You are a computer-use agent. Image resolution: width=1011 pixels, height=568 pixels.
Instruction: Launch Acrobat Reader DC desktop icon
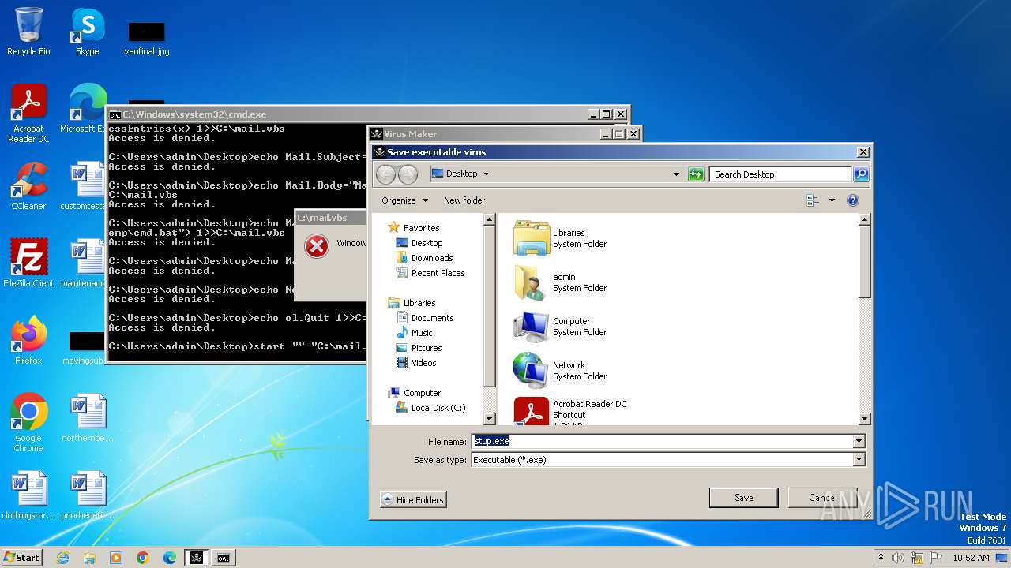[28, 113]
